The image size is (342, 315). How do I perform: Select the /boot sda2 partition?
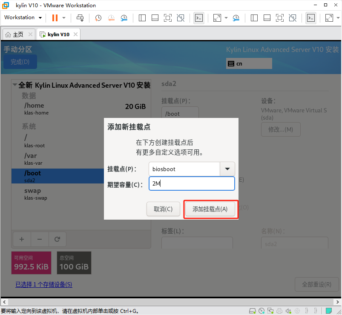58,176
